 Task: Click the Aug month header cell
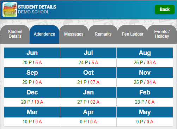145,53
